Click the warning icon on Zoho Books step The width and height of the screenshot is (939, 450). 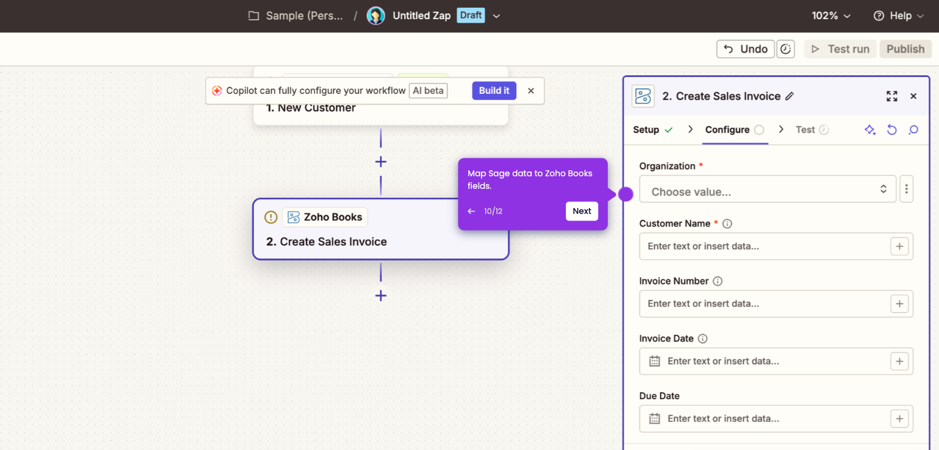pyautogui.click(x=271, y=217)
